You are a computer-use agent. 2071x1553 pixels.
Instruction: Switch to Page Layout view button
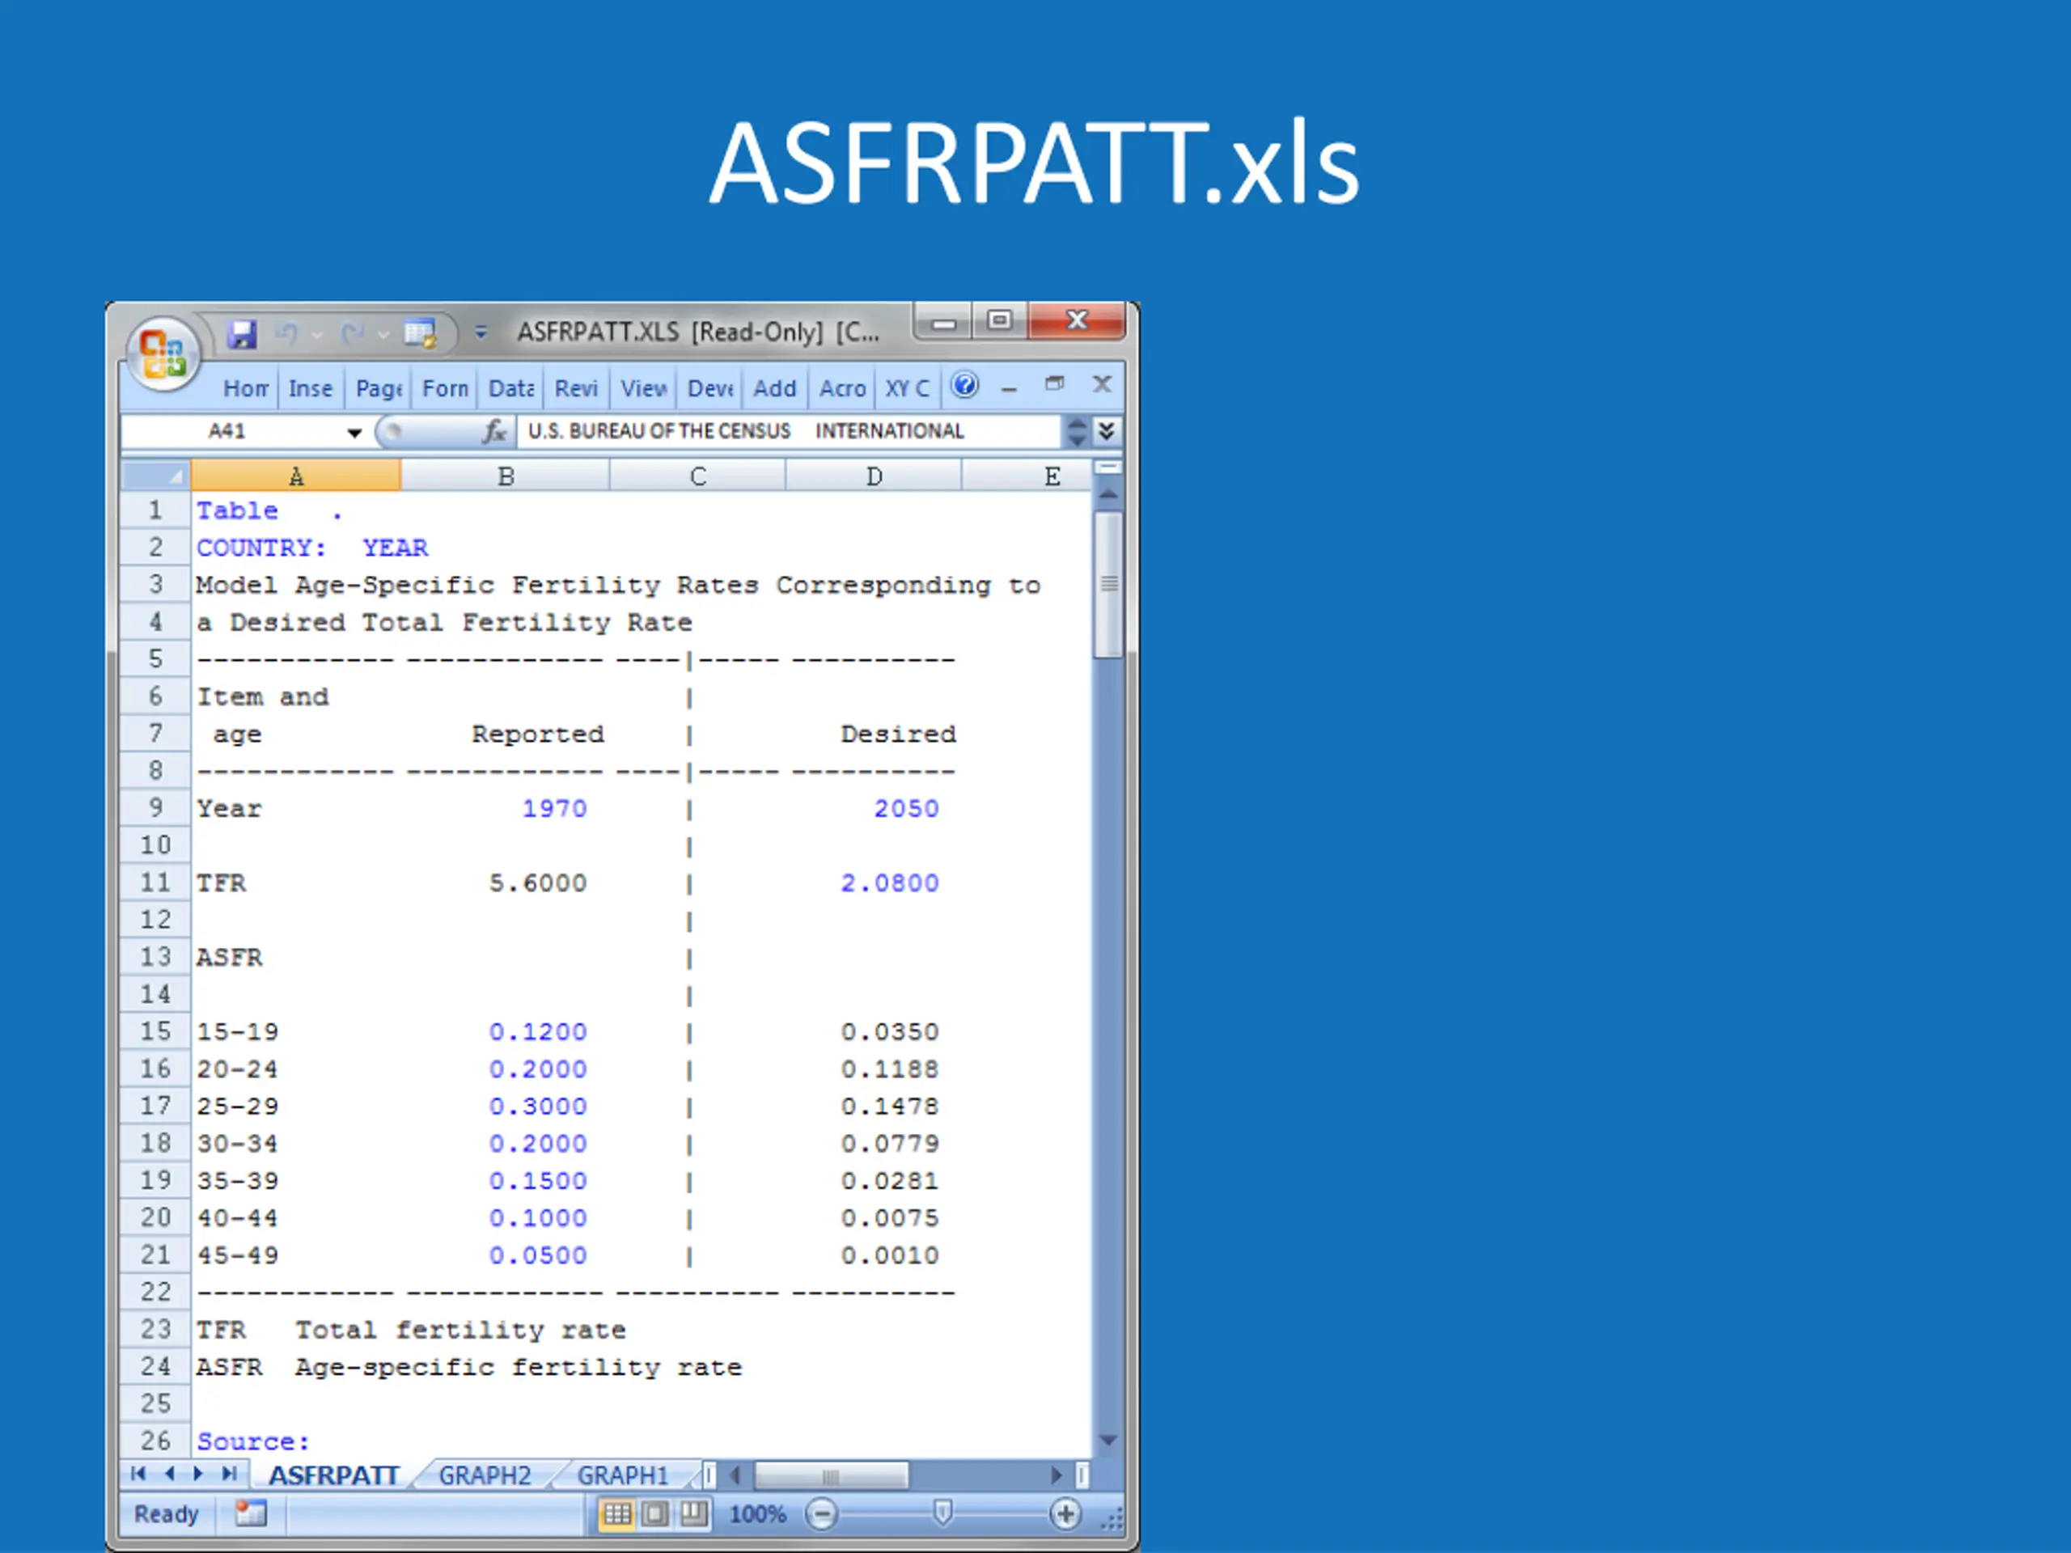(655, 1513)
